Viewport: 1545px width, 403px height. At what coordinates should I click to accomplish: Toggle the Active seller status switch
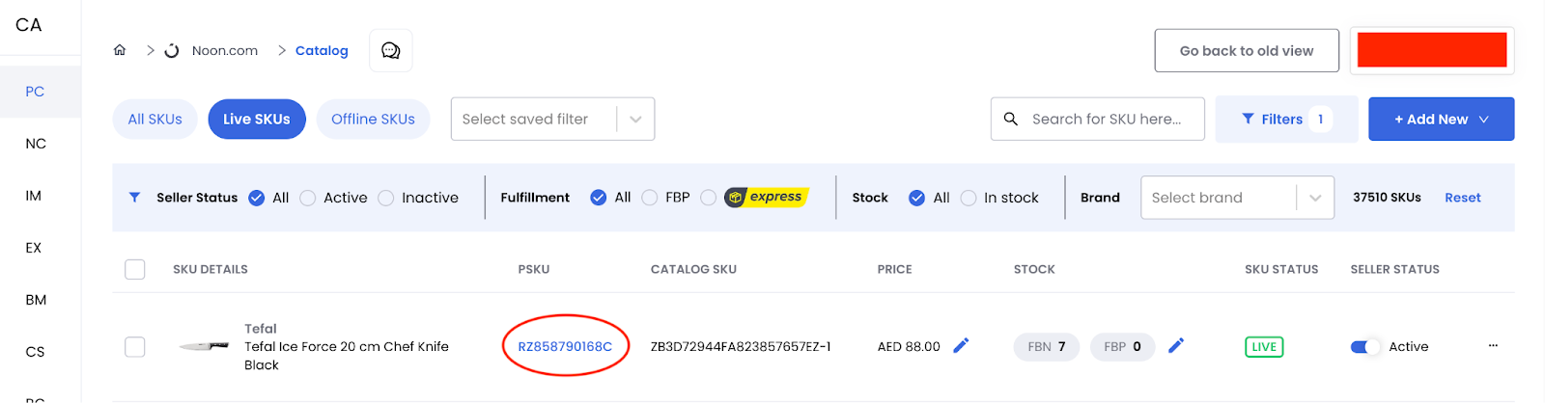1365,346
